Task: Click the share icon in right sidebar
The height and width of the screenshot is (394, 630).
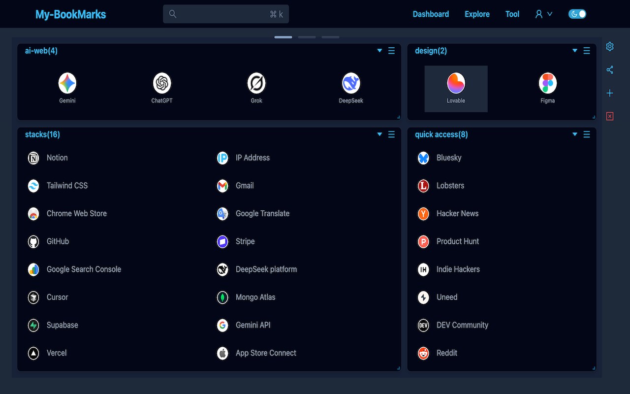Action: [610, 70]
